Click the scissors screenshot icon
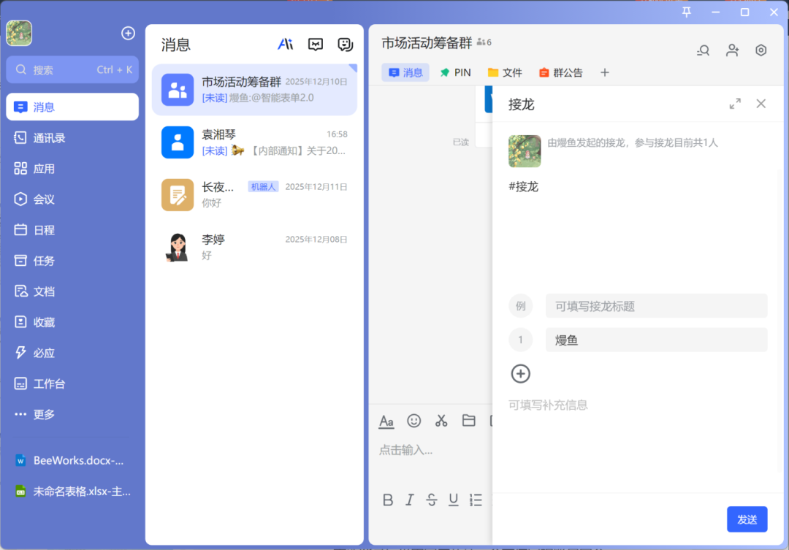The height and width of the screenshot is (550, 789). click(441, 421)
